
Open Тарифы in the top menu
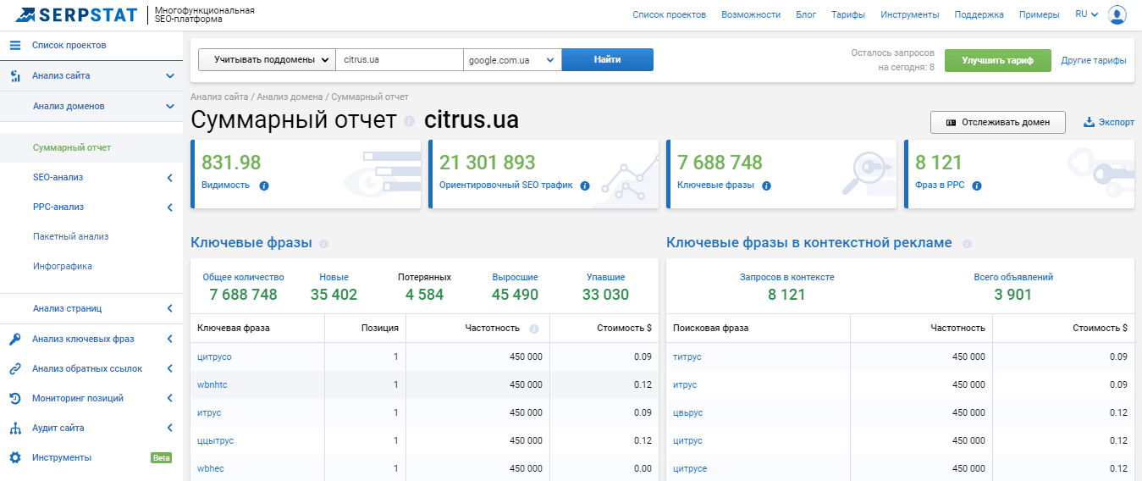click(x=848, y=14)
